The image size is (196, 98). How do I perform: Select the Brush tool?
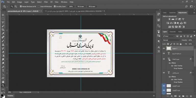click(x=3, y=41)
